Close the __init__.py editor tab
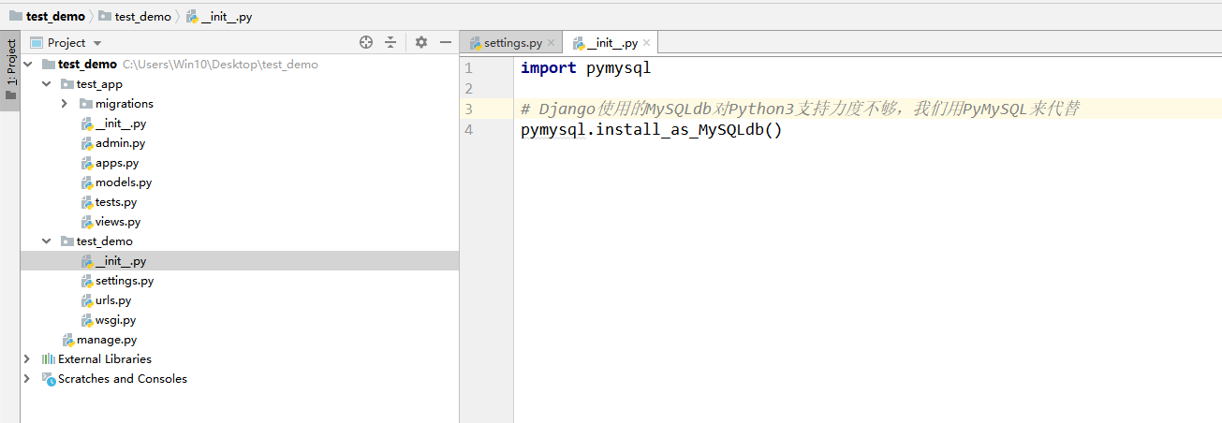 [x=647, y=43]
